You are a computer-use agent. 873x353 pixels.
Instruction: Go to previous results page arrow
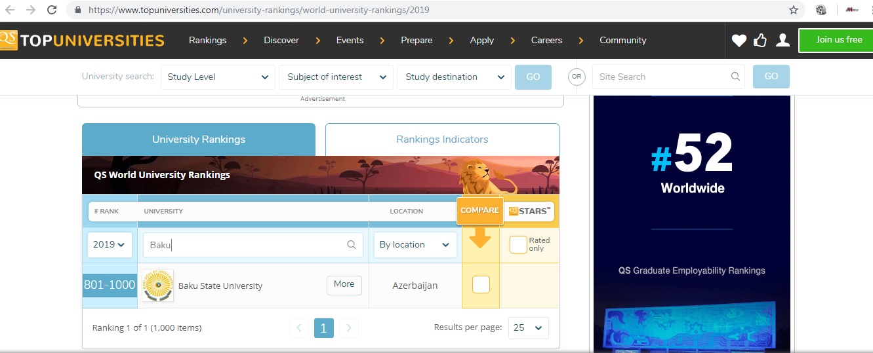tap(298, 327)
